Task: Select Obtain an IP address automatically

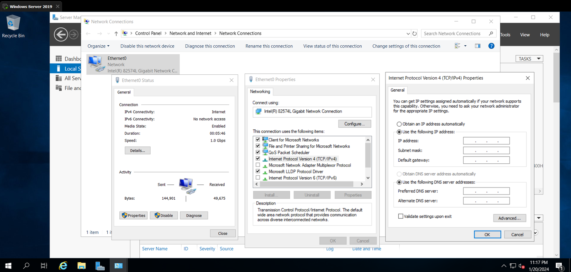Action: [399, 124]
